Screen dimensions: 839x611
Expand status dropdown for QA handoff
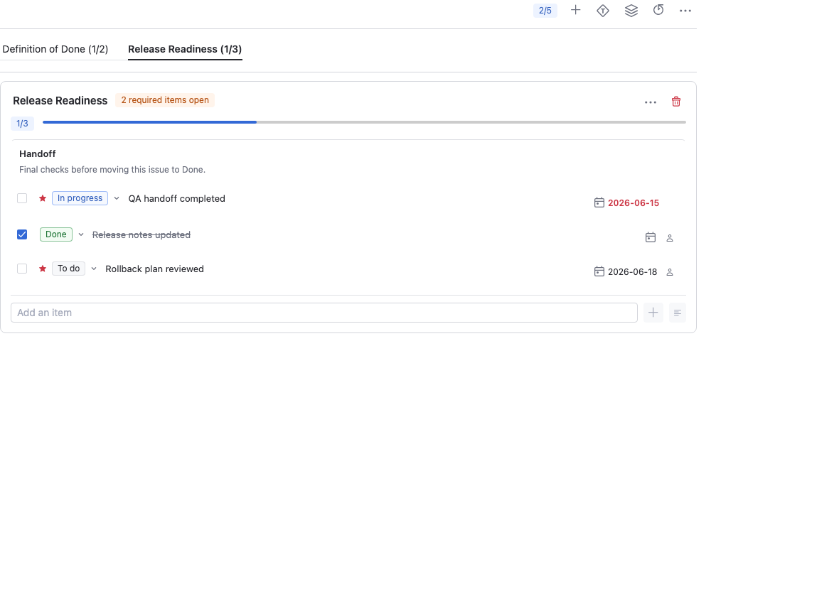[x=117, y=198]
